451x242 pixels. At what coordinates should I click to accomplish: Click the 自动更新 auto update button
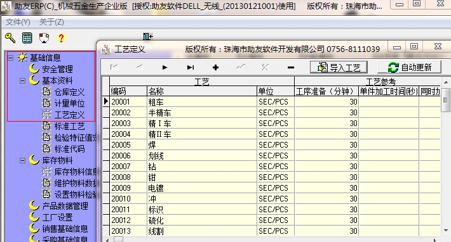[x=409, y=67]
